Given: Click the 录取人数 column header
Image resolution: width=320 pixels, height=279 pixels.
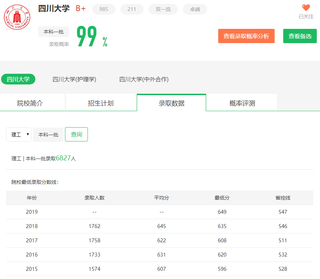Looking at the screenshot, I should (x=95, y=198).
